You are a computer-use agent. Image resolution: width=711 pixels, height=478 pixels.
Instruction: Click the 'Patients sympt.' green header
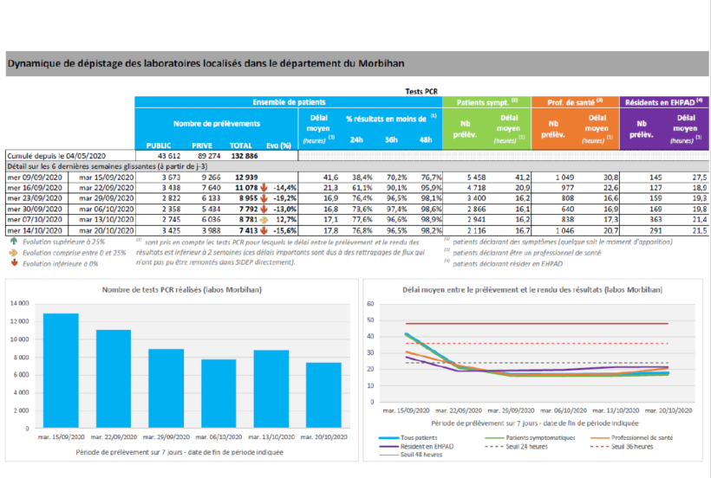486,102
